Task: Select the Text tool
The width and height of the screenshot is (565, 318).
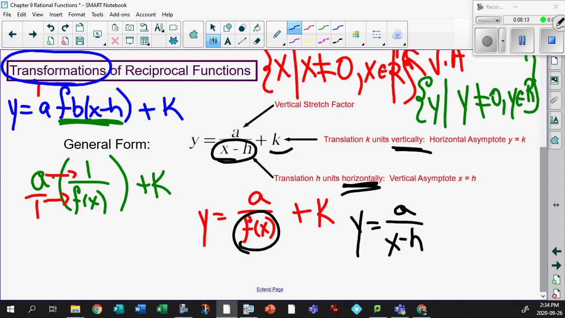Action: point(228,41)
